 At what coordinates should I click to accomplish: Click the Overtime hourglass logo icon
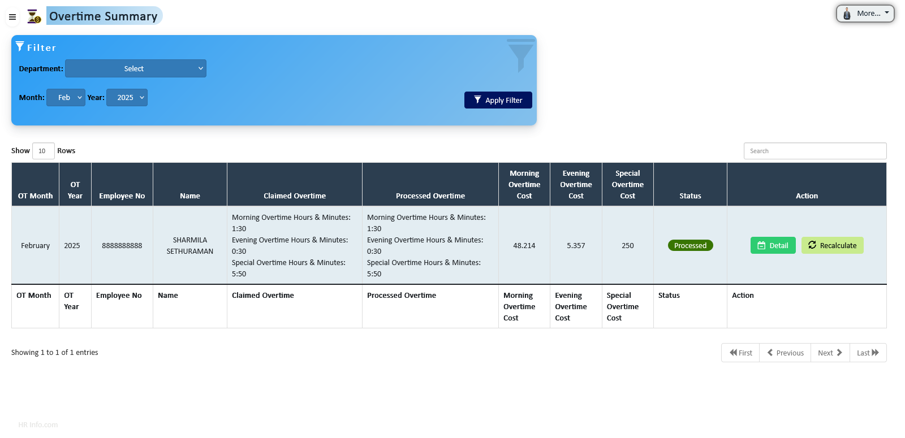pos(34,16)
